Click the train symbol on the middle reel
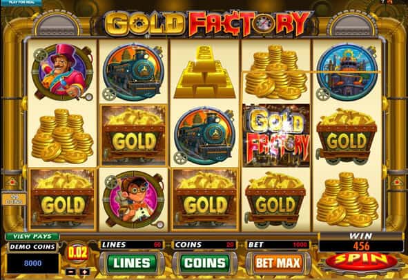This screenshot has width=408, height=280. click(204, 135)
